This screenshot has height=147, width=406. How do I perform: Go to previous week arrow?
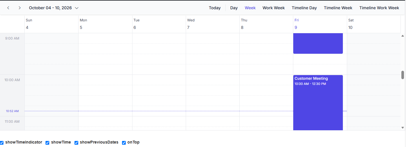(x=8, y=8)
